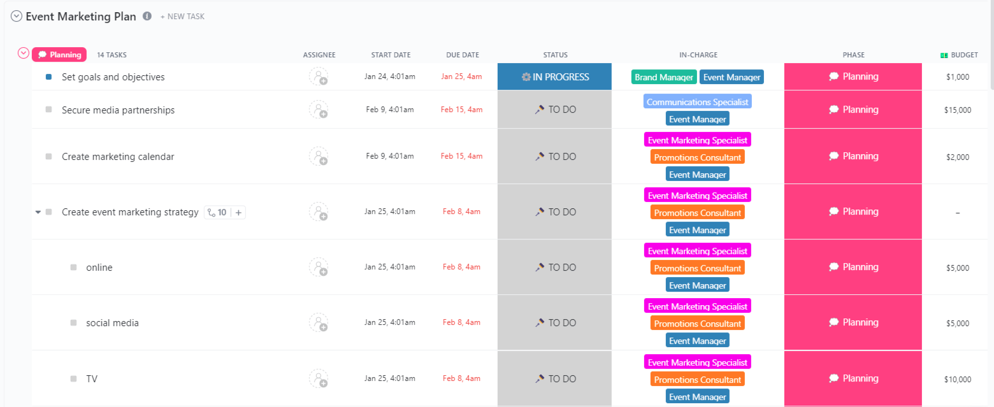Image resolution: width=994 pixels, height=407 pixels.
Task: Open the Create marketing calendar task
Action: click(118, 157)
